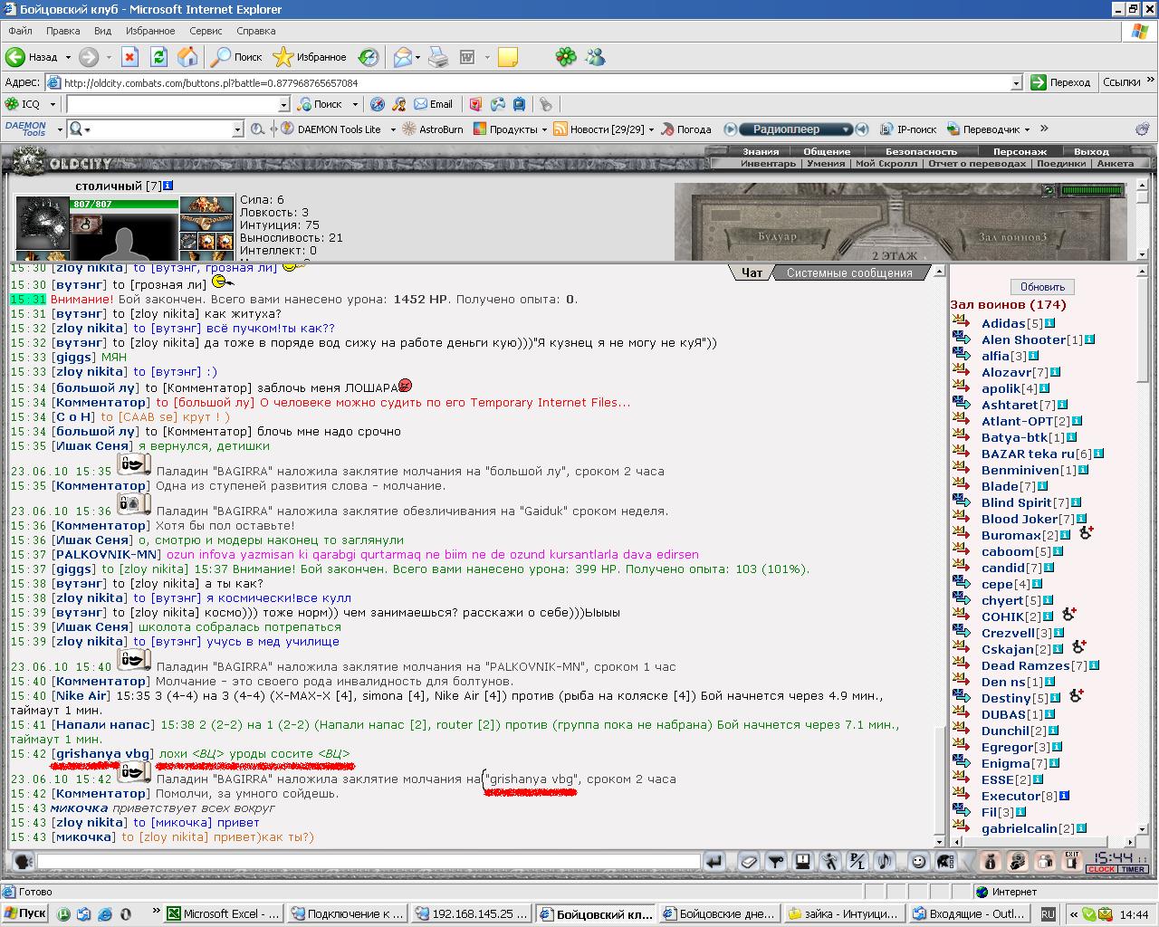Expand the Новости [29/29] dropdown
This screenshot has height=927, width=1159.
coord(651,129)
